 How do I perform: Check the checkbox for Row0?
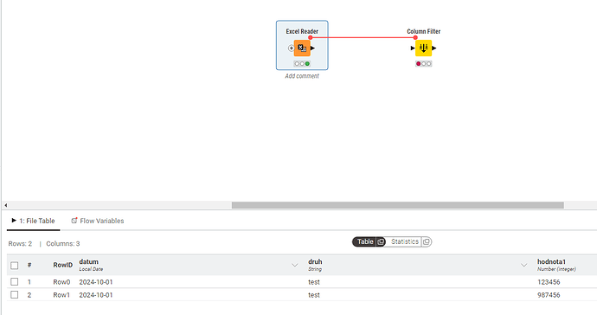tap(15, 281)
